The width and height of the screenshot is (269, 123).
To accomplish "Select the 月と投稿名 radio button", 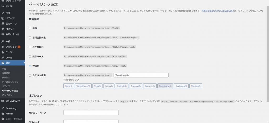I will point(30,47).
